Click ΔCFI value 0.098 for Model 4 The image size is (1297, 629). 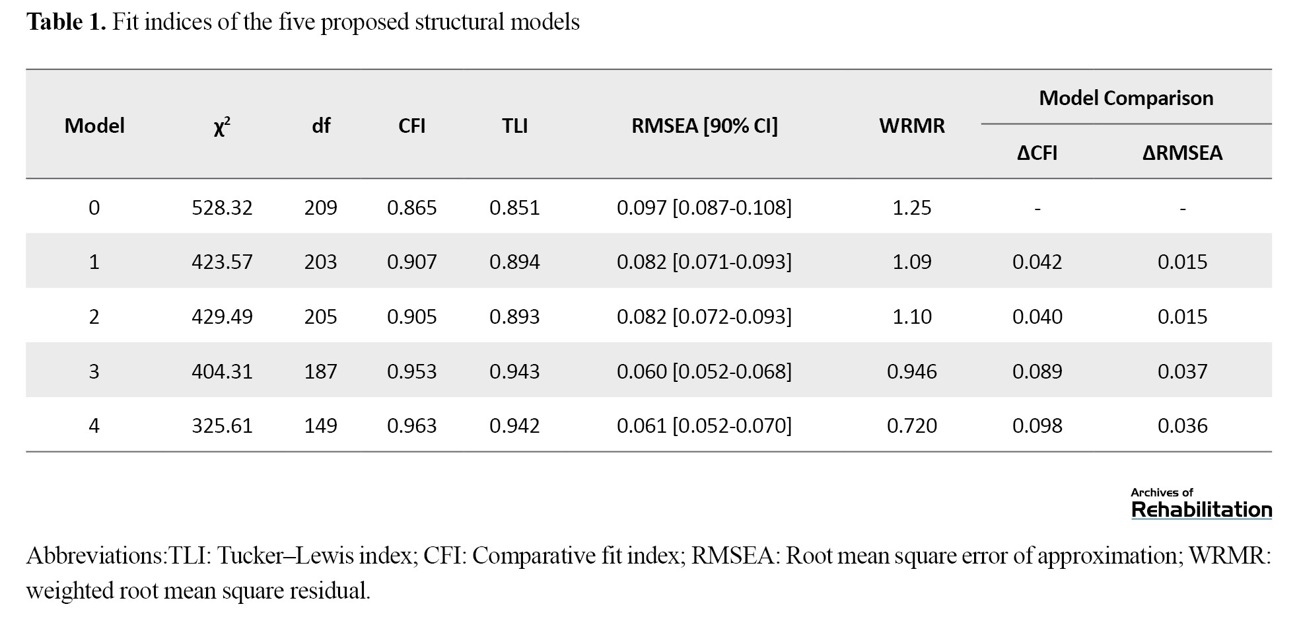(x=1037, y=425)
